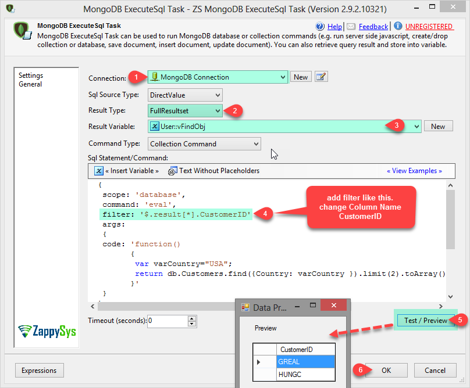Click the CustomerID column header in preview
This screenshot has width=470, height=388.
[305, 350]
